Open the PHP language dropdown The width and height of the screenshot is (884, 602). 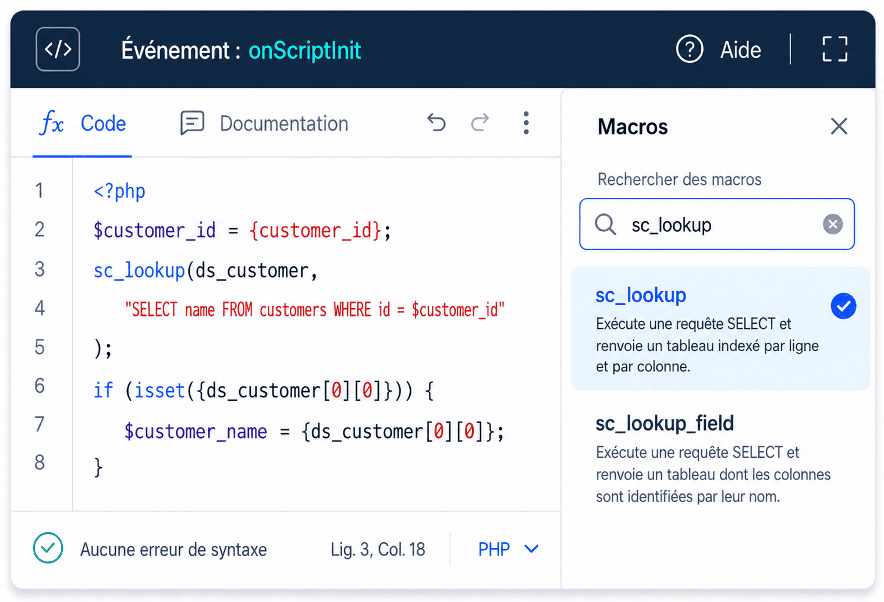tap(508, 549)
